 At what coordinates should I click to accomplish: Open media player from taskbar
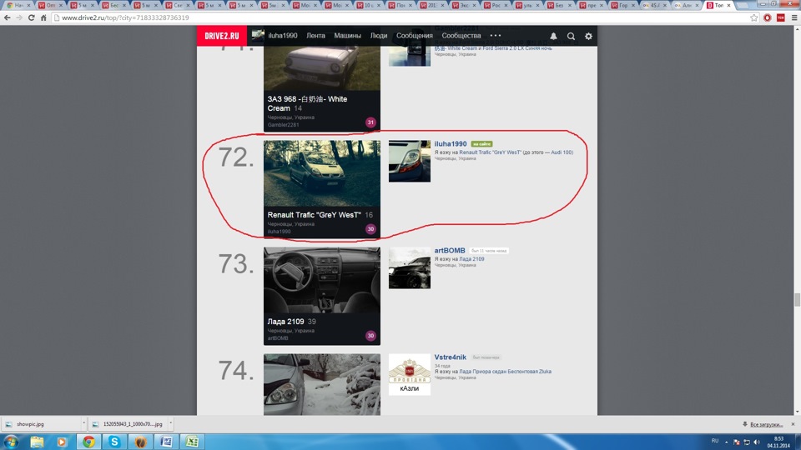pyautogui.click(x=62, y=442)
